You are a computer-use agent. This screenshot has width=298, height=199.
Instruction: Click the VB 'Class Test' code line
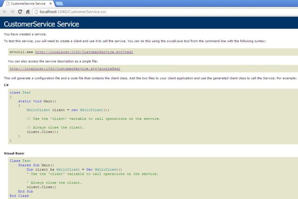point(20,161)
